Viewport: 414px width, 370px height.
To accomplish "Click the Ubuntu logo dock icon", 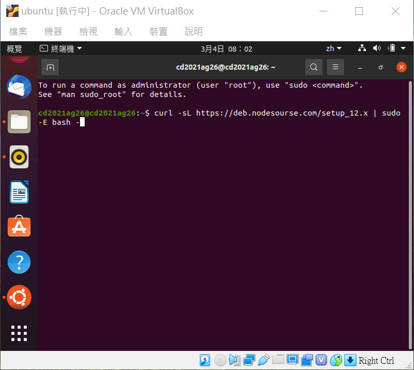I will [x=19, y=297].
